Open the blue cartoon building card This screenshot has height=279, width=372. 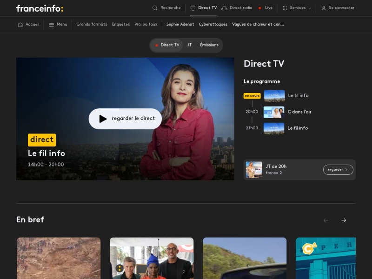[326, 258]
